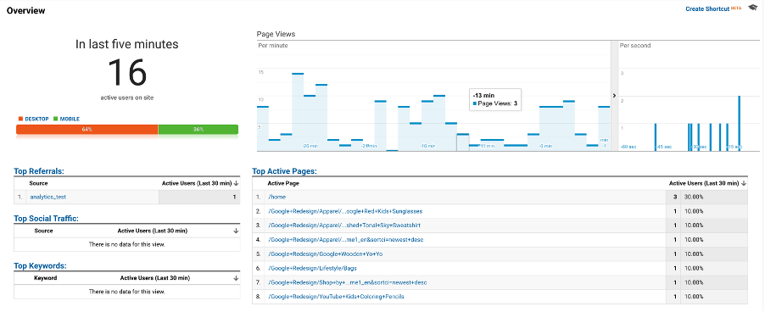The image size is (765, 312).
Task: Open the YouTube Kids Coloring Pencils page link
Action: [x=336, y=296]
